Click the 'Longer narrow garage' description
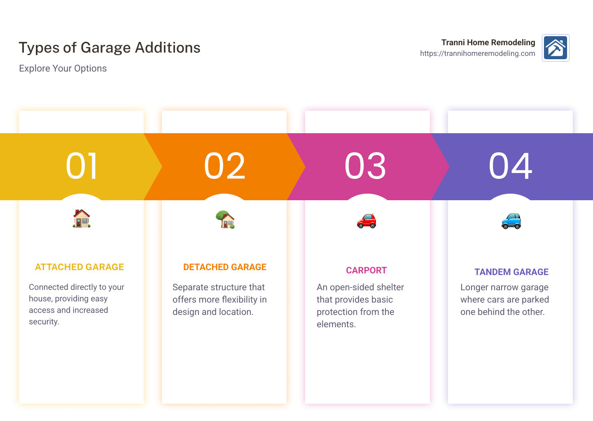This screenshot has width=593, height=421. (x=504, y=300)
